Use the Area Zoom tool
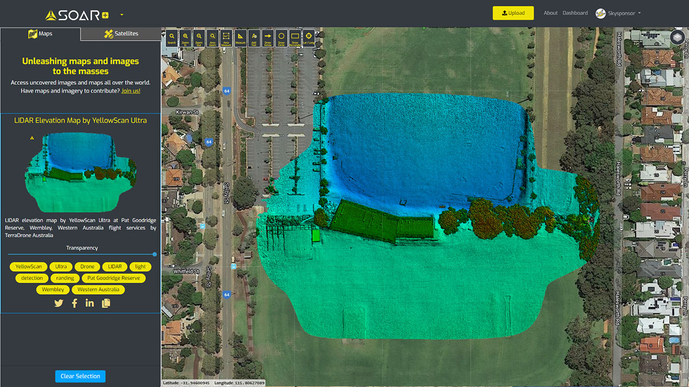This screenshot has width=689, height=387. pyautogui.click(x=213, y=37)
